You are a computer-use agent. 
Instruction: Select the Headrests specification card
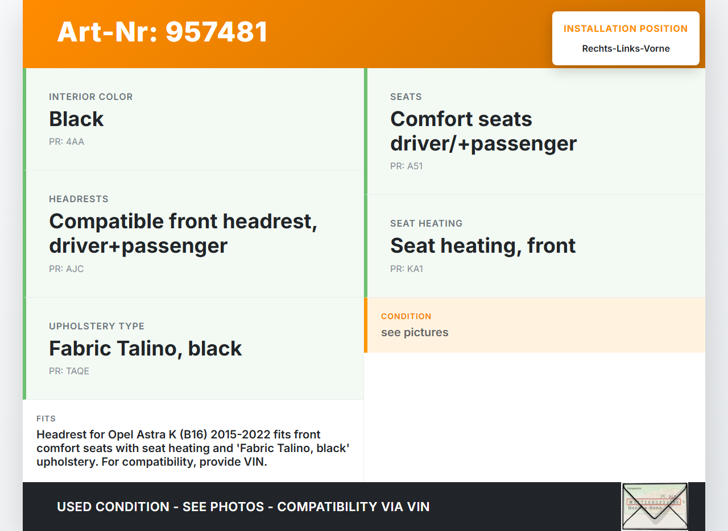(x=195, y=233)
